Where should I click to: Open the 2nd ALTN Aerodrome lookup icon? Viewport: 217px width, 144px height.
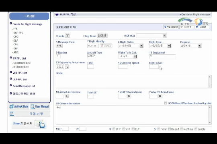click(160, 96)
